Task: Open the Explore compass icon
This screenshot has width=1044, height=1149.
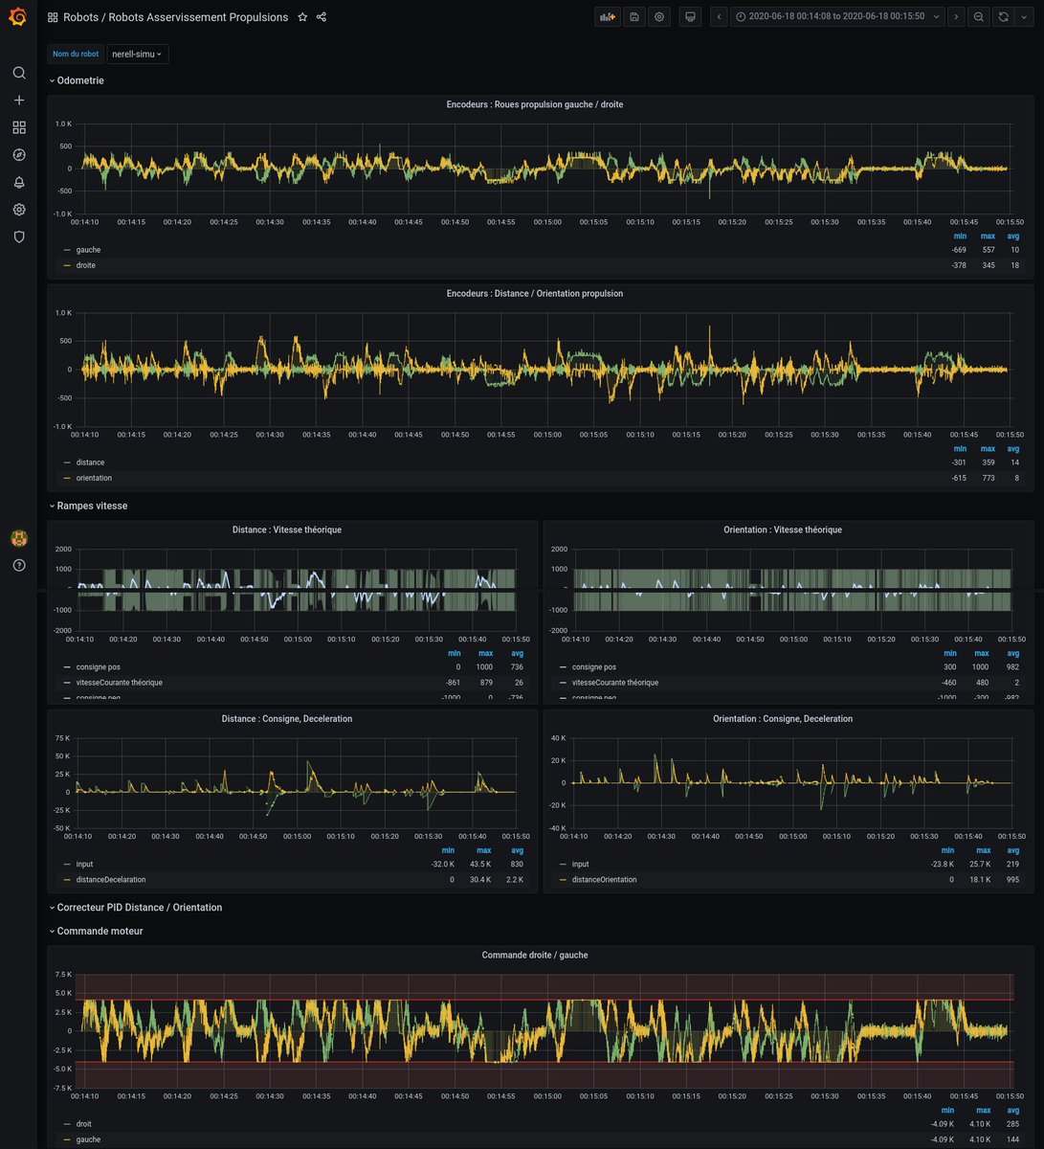Action: [x=19, y=155]
